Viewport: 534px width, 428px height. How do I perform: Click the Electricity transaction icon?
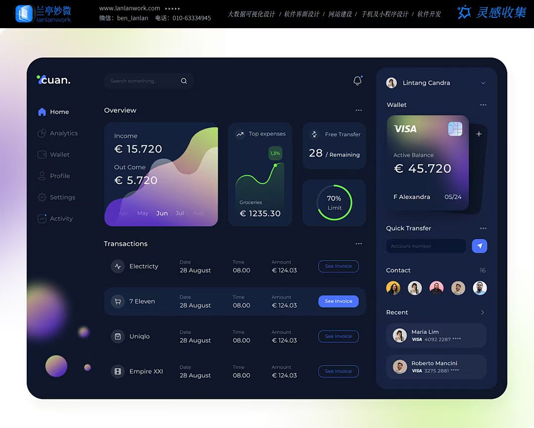tap(118, 266)
